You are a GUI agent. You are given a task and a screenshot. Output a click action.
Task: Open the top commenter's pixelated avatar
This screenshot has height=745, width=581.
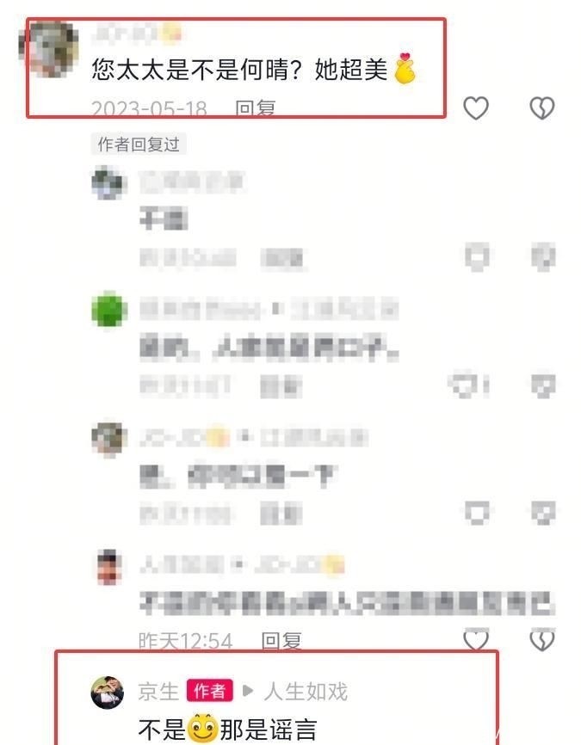tap(48, 48)
